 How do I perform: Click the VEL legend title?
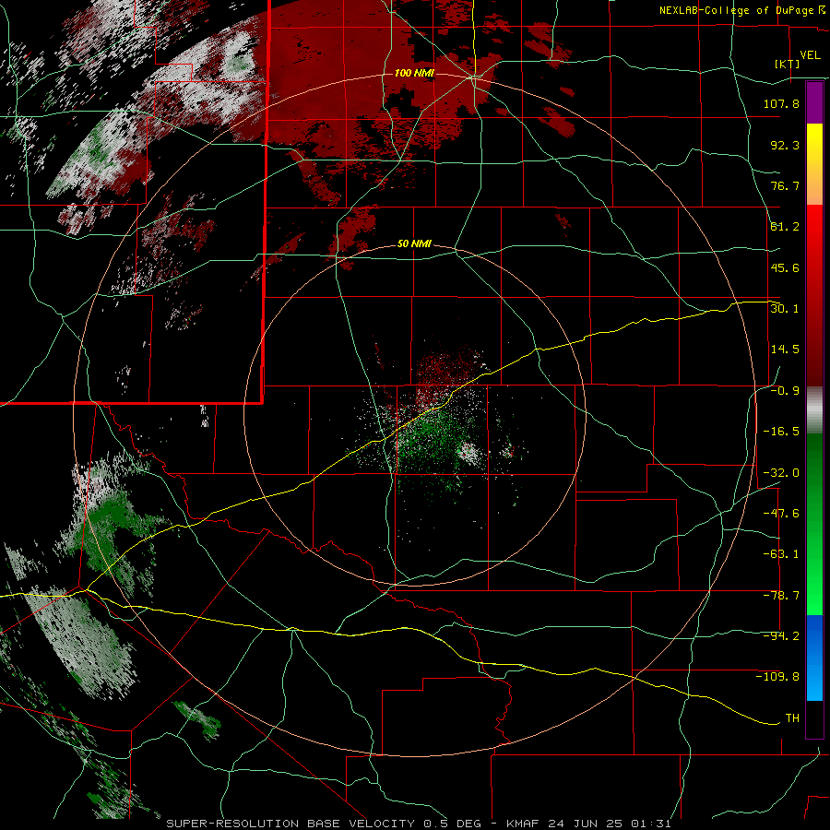click(810, 55)
